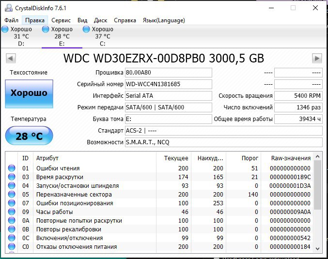Click the Хорошо health status button
The image size is (328, 259).
coord(29,93)
